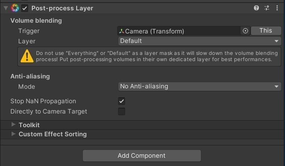Screen dimensions: 285x166
Task: Click the Add Component button
Action: (142, 156)
